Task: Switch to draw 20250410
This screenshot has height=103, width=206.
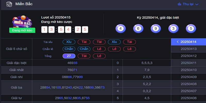Action: [x=188, y=70]
